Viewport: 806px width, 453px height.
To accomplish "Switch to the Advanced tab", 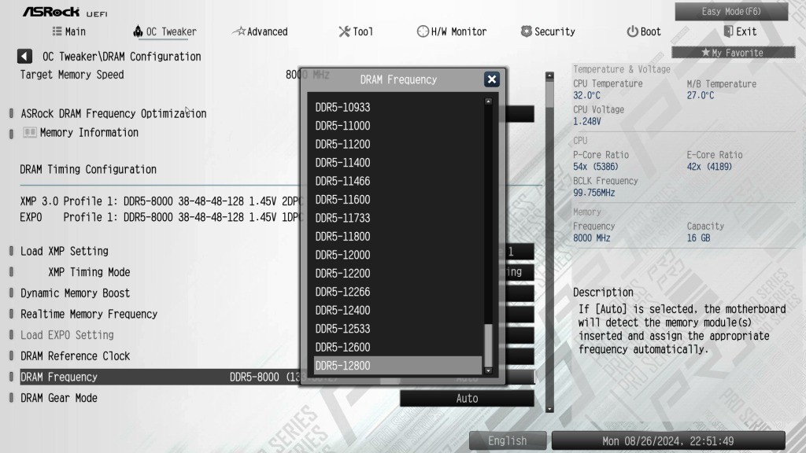I will 260,31.
